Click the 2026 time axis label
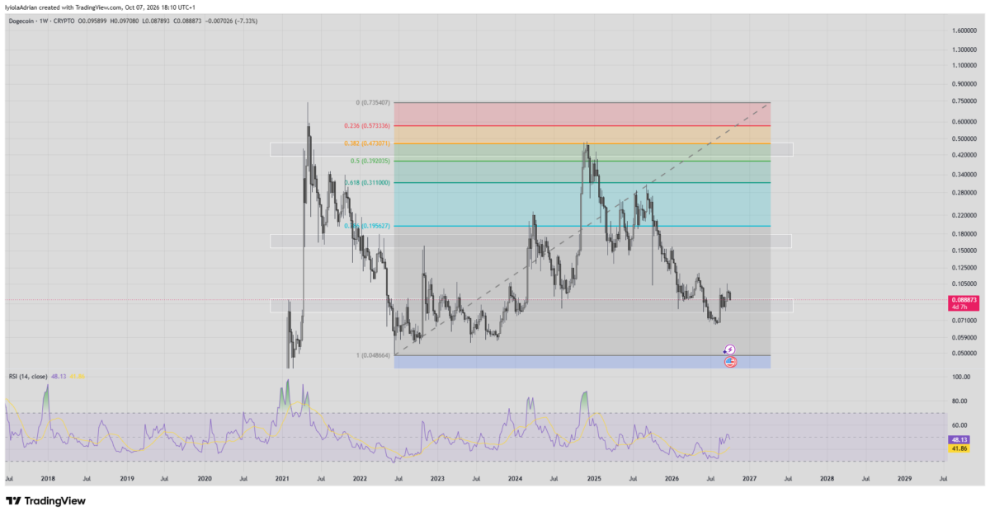Screen dimensions: 990x516 (672, 478)
